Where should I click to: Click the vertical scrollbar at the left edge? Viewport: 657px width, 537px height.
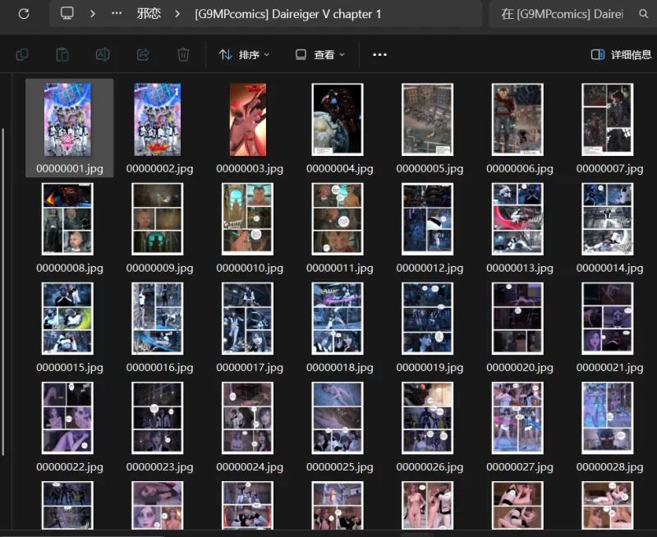pyautogui.click(x=3, y=291)
